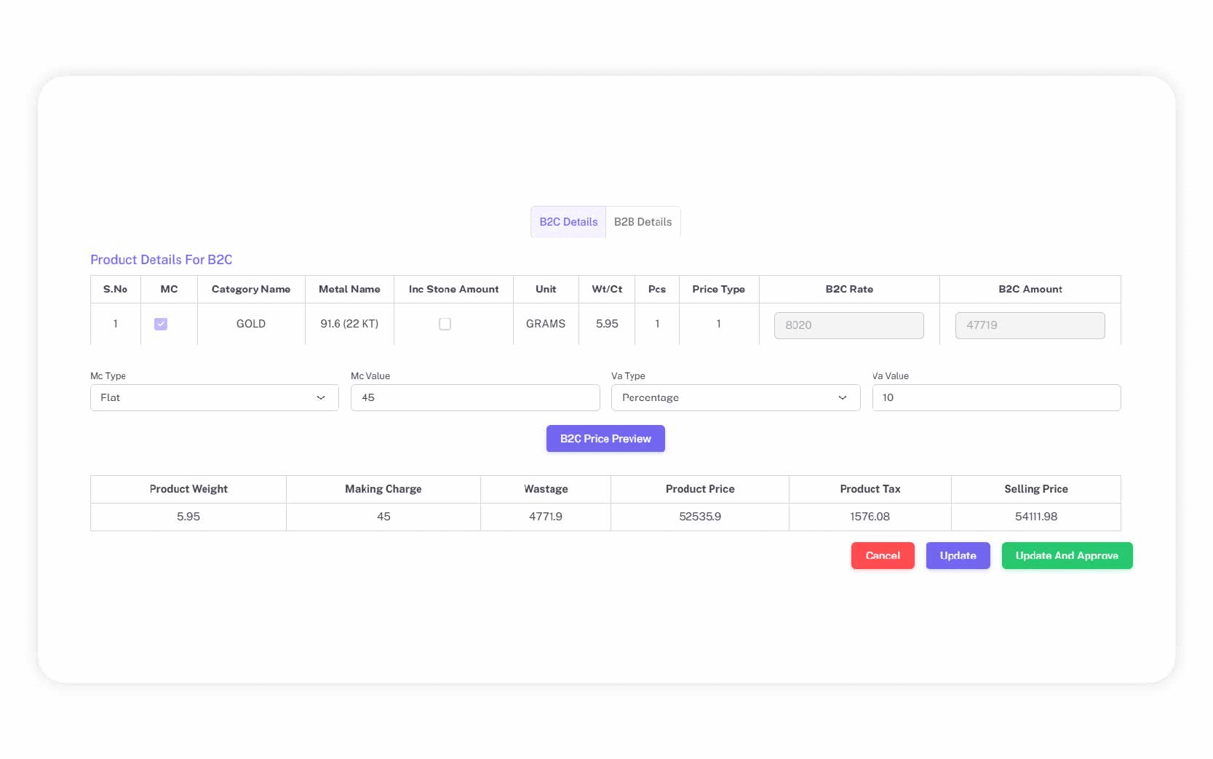Click the Wastage value 4771.9
Viewport: 1213px width, 759px height.
click(x=545, y=517)
